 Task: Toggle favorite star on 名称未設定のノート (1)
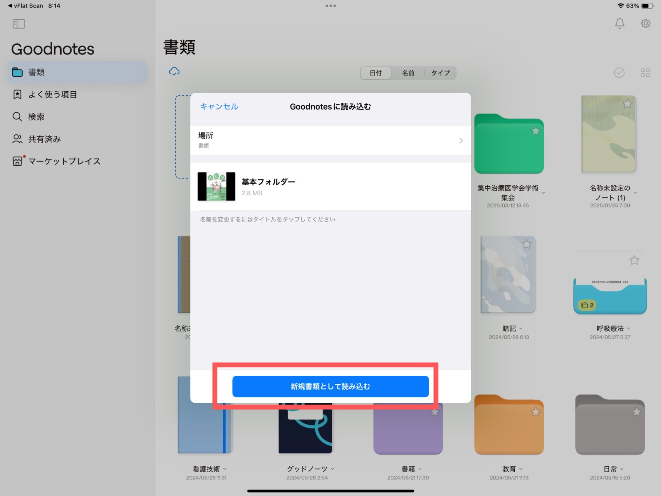click(627, 103)
